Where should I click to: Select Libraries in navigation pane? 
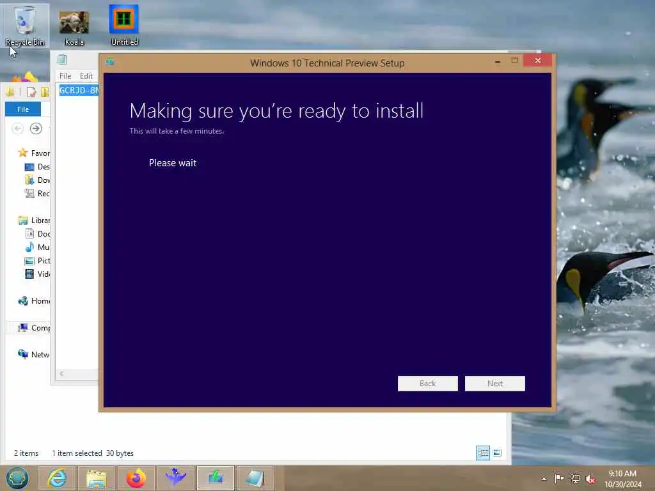(x=34, y=221)
